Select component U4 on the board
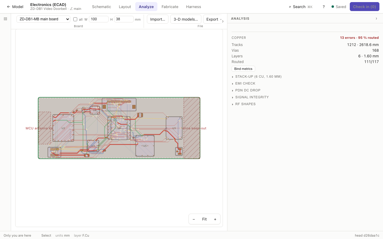Image resolution: width=383 pixels, height=239 pixels. pos(93,146)
